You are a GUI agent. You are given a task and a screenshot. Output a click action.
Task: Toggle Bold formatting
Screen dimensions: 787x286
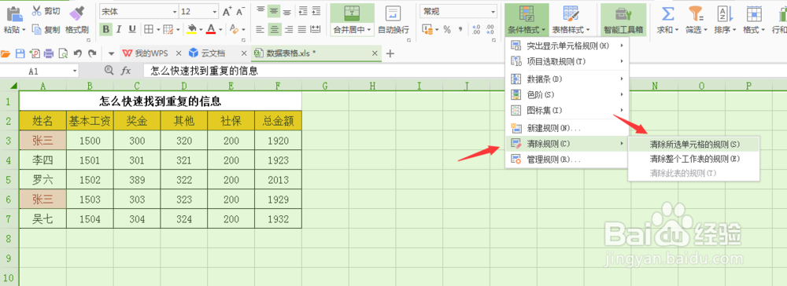point(105,30)
